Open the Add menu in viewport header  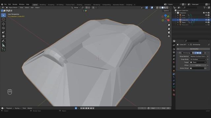(x=32, y=8)
